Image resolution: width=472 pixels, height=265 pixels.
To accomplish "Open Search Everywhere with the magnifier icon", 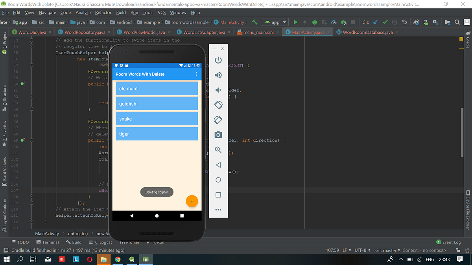I will pyautogui.click(x=457, y=22).
